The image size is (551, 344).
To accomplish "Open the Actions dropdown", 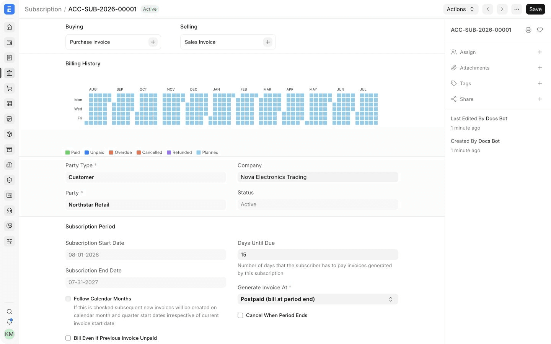I will (x=461, y=9).
